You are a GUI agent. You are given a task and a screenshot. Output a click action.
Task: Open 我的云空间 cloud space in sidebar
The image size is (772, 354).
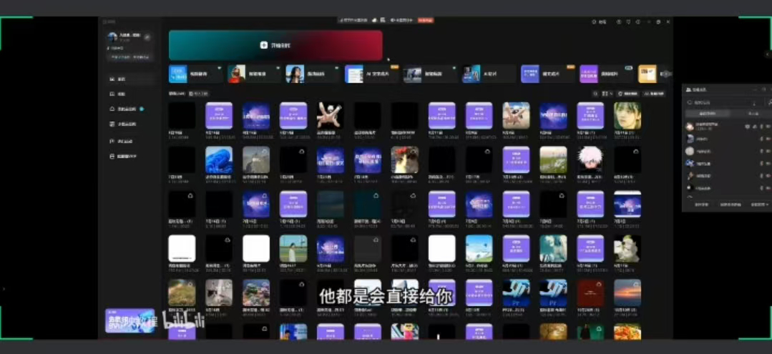pos(112,109)
